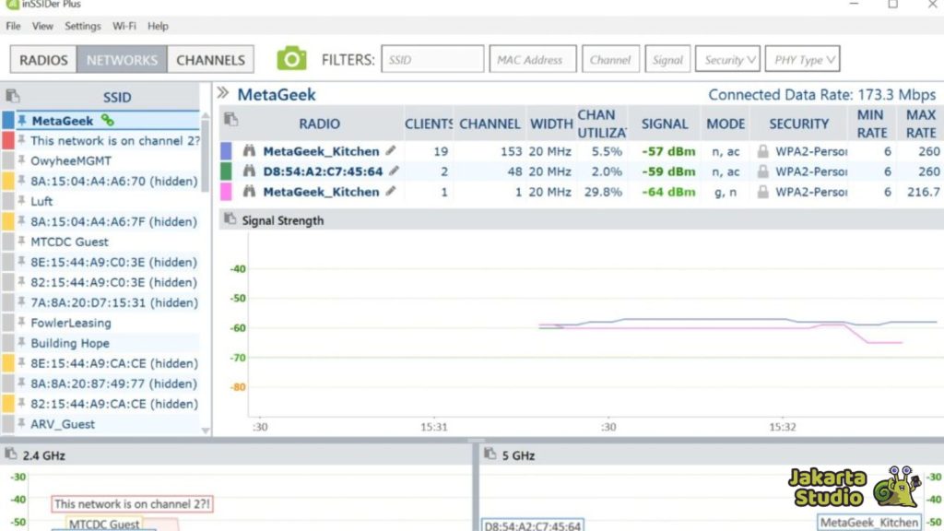
Task: Click the network list scrollbar down arrow
Action: pyautogui.click(x=206, y=430)
